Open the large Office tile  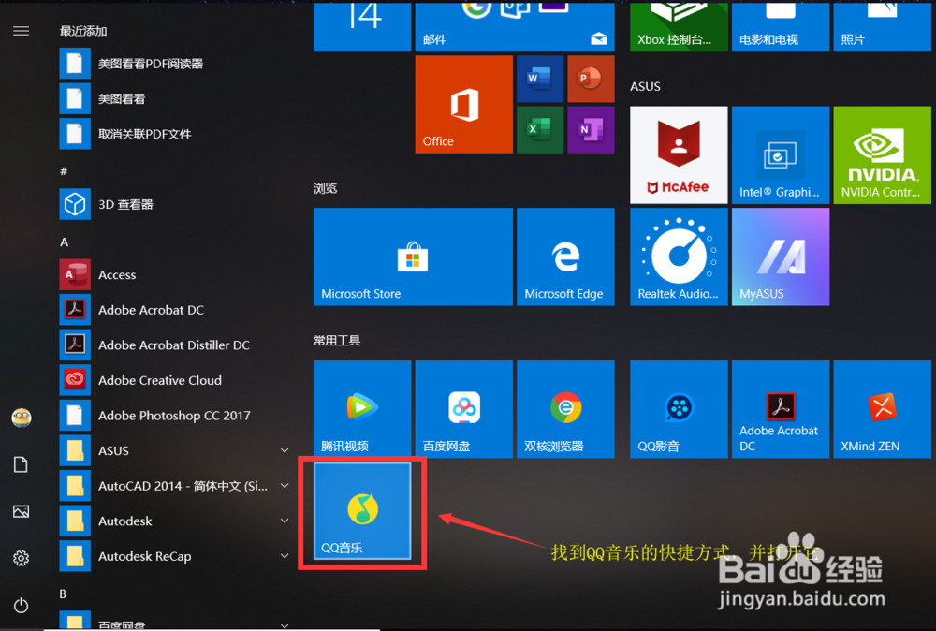(464, 105)
